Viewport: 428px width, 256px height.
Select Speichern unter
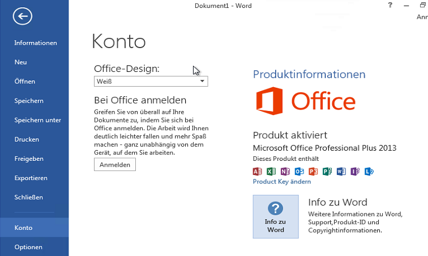tap(38, 120)
